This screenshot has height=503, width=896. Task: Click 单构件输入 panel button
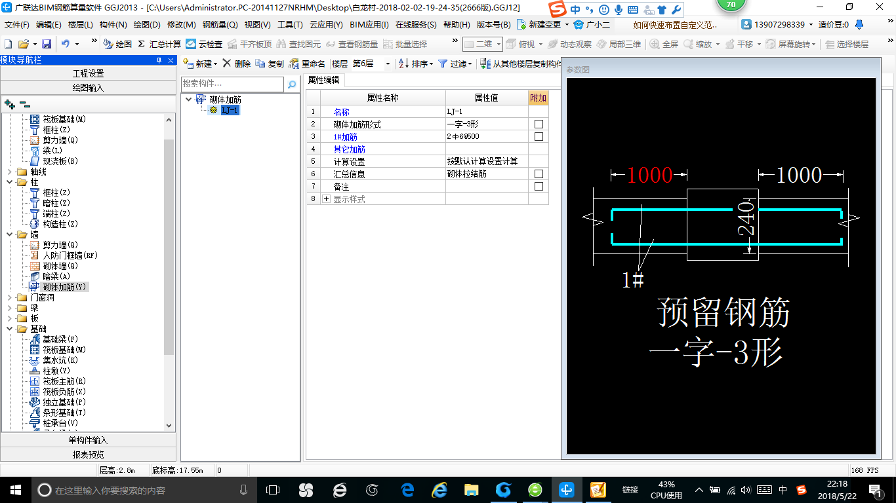tap(88, 440)
